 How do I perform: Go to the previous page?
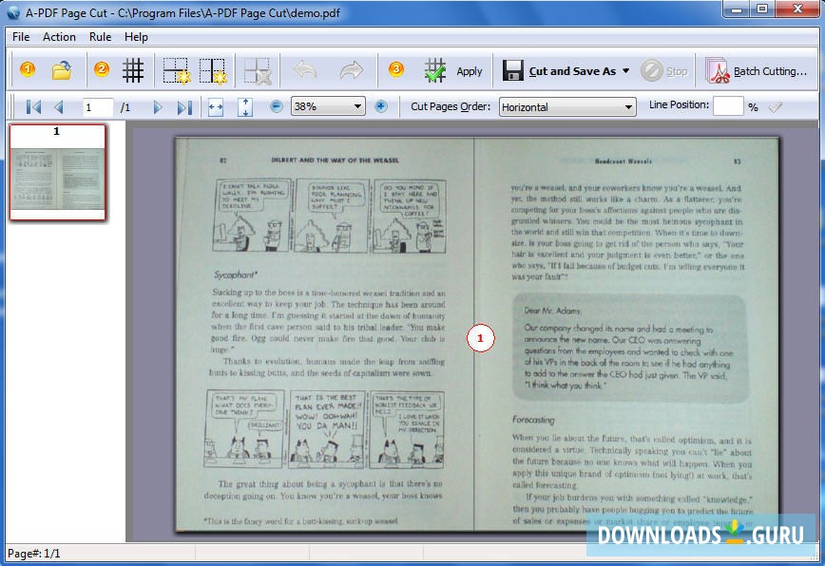click(x=58, y=107)
